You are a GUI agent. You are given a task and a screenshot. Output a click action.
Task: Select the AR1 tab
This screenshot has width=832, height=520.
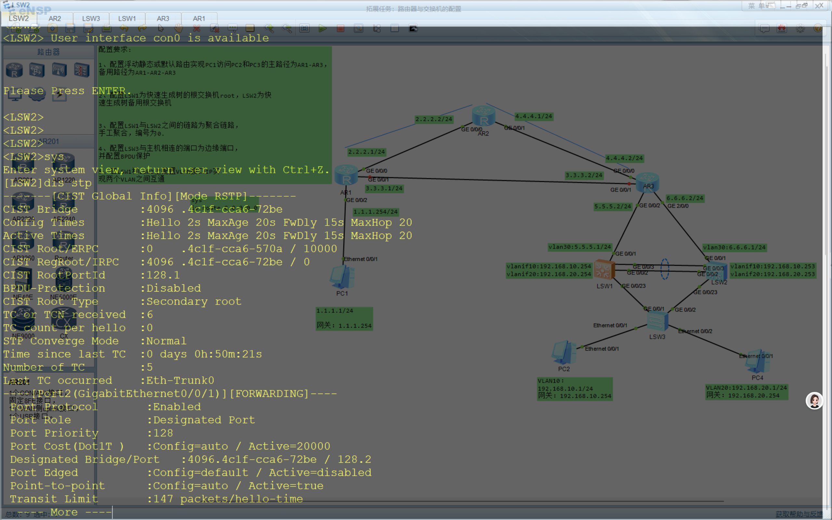click(x=199, y=19)
